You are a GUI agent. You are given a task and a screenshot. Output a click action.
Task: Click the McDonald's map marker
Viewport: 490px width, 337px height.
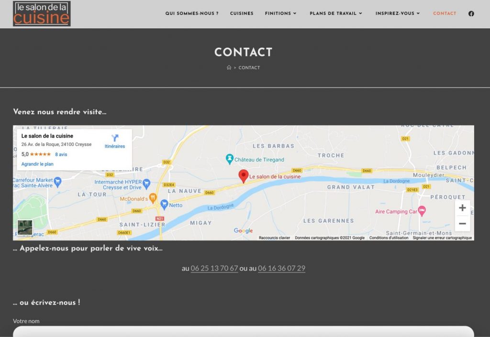(x=153, y=196)
